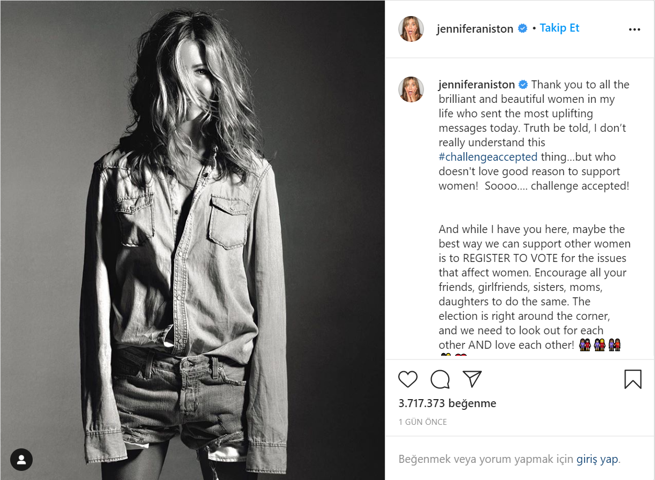This screenshot has width=655, height=480.
Task: Open the jenniferaniston username in the caption
Action: pos(477,85)
